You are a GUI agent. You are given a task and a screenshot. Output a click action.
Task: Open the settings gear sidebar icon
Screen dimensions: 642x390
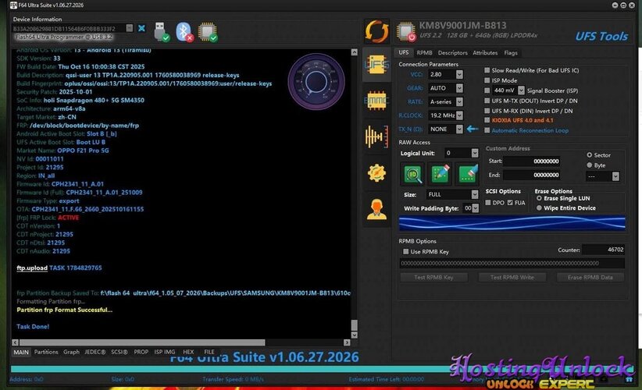pyautogui.click(x=376, y=173)
